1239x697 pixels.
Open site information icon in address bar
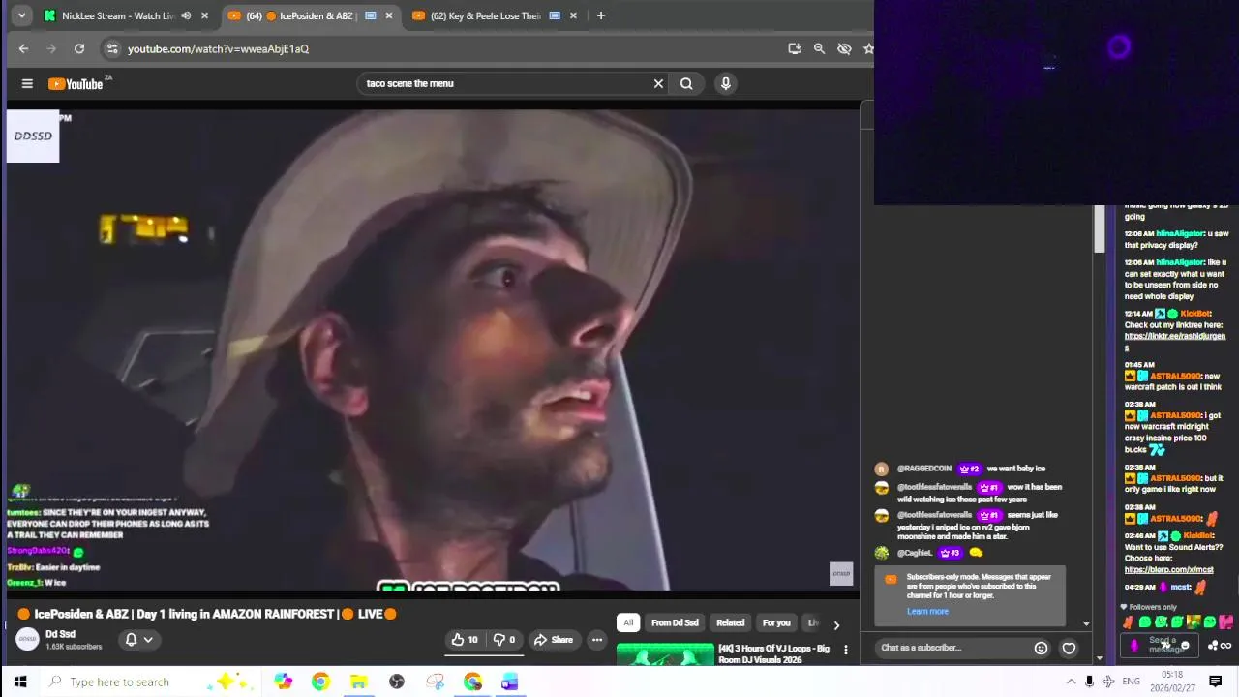112,48
